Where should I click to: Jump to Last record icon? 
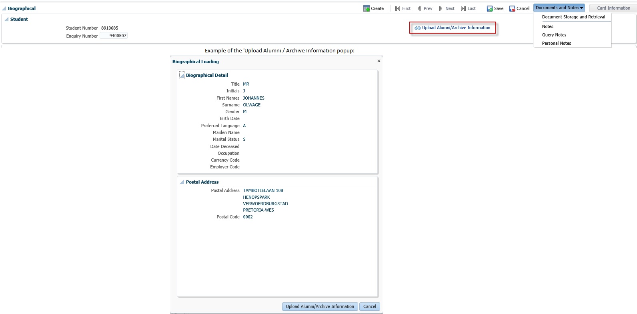[x=463, y=8]
